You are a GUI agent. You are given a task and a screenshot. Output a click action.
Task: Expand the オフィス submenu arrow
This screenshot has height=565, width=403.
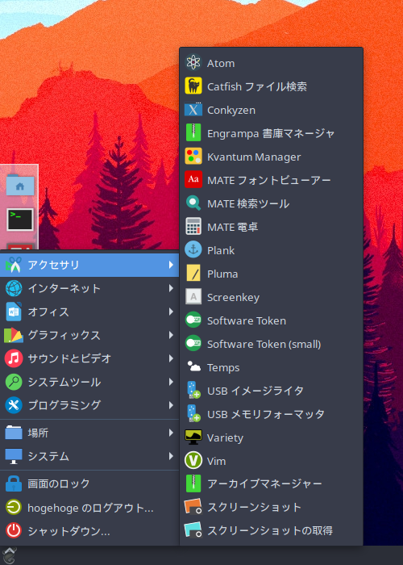click(171, 312)
